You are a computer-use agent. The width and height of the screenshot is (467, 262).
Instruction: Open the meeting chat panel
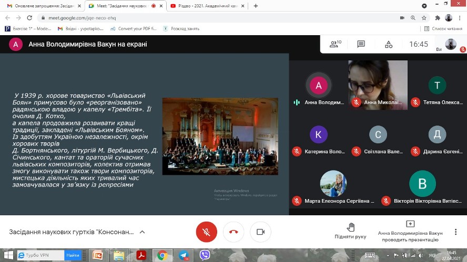[361, 44]
